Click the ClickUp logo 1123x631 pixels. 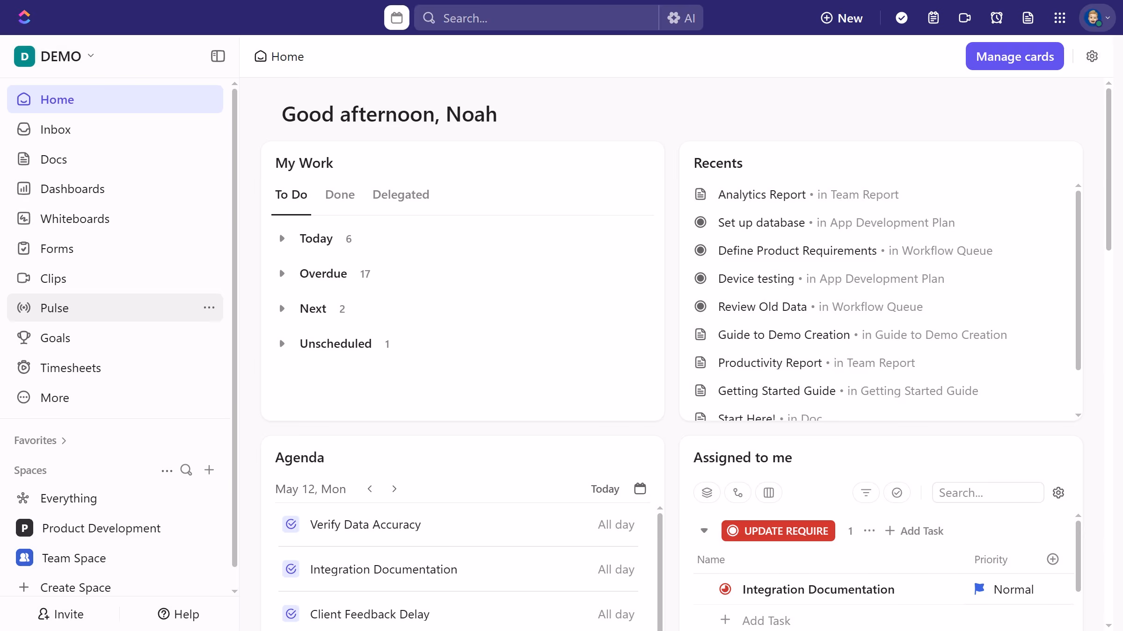click(24, 18)
